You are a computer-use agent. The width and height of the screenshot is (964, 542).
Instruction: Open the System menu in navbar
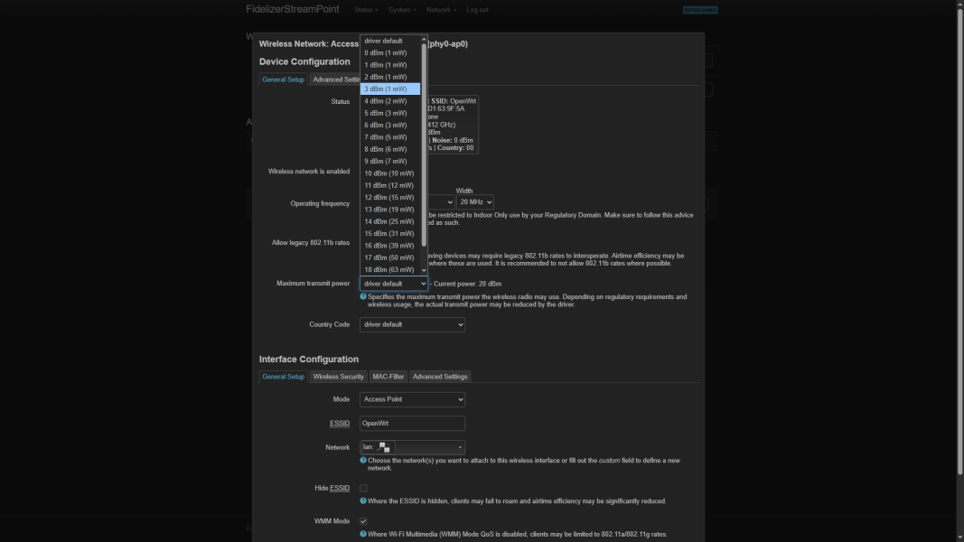coord(401,10)
